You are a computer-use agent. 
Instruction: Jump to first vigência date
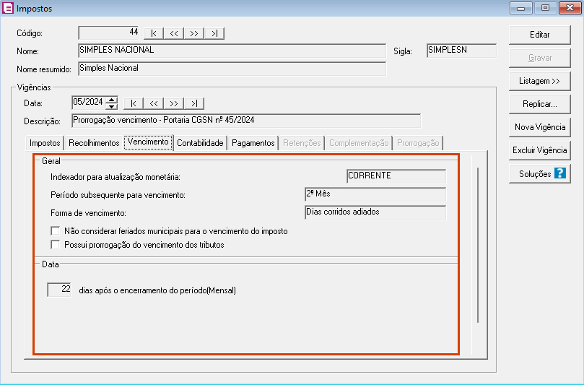[x=134, y=103]
